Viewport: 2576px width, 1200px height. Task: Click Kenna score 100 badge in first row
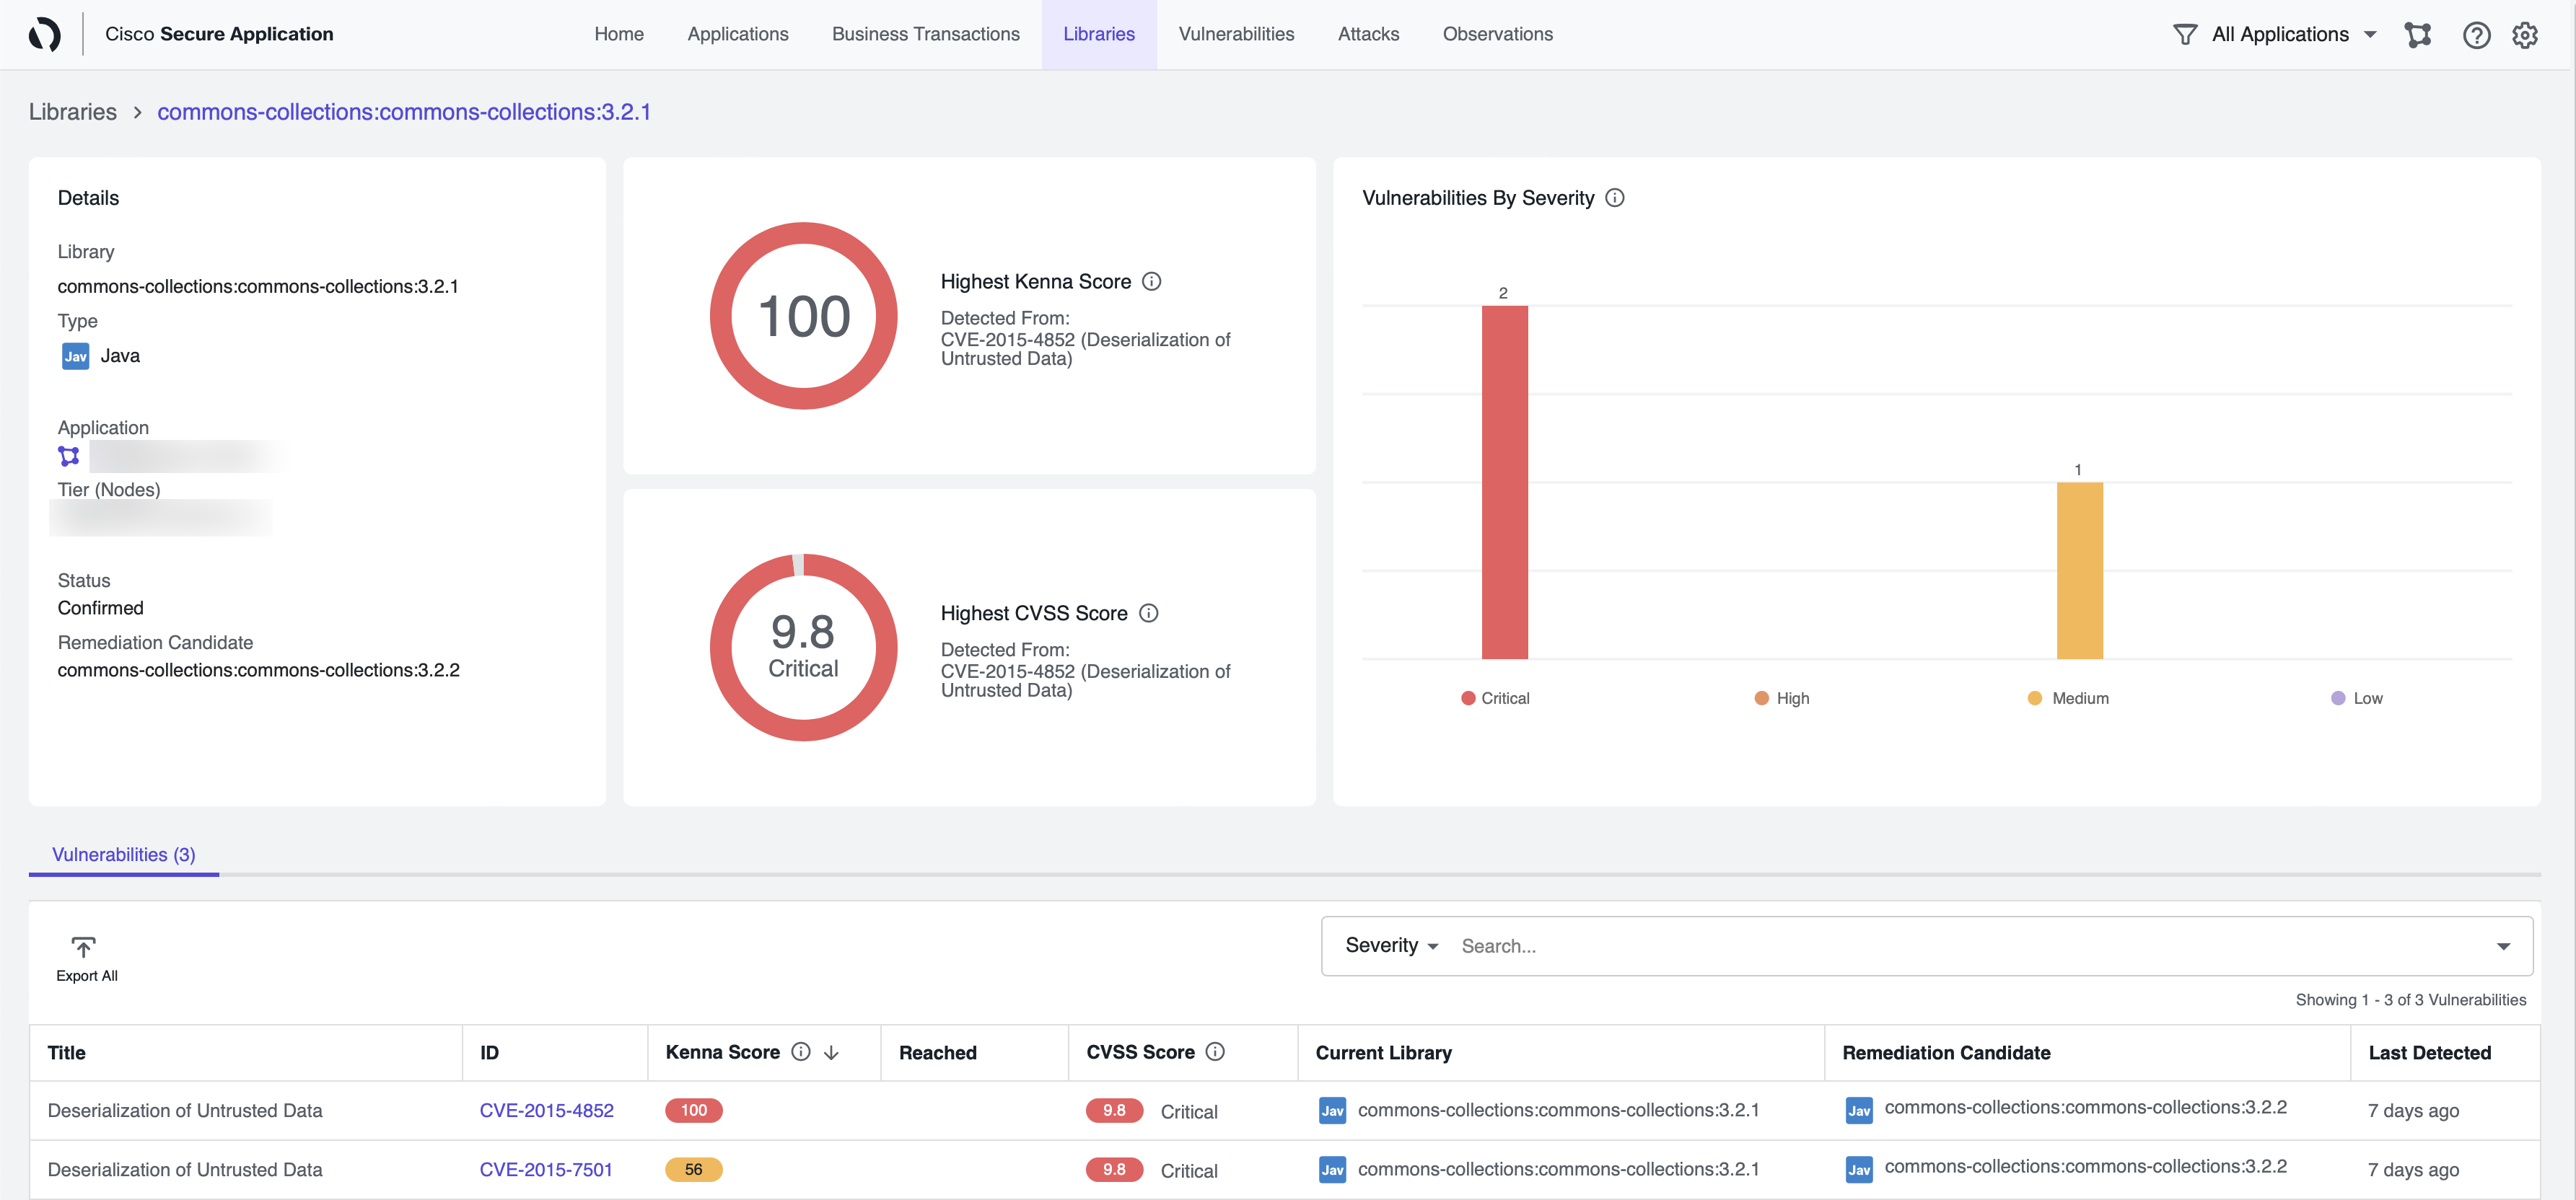(694, 1110)
